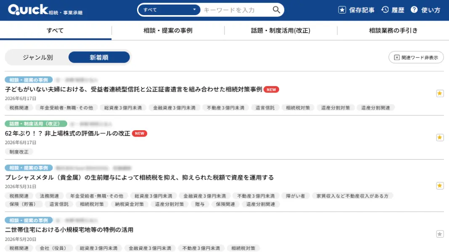Click 税務関連 tag on first article
The width and height of the screenshot is (449, 252).
click(x=19, y=108)
